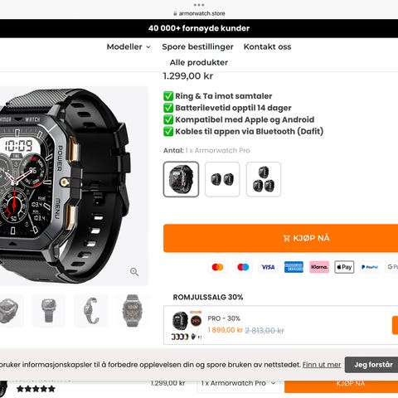This screenshot has width=398, height=398.
Task: View the metal band watch thumbnail
Action: 132,311
